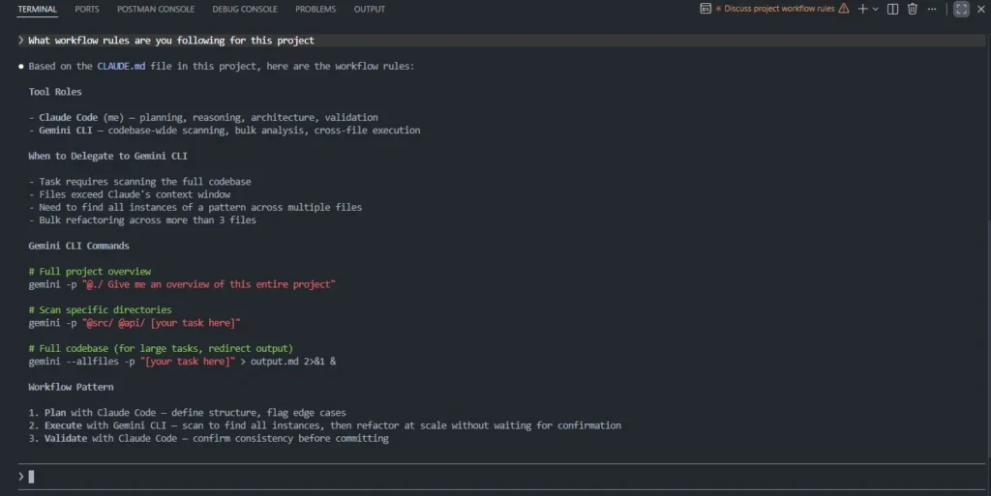
Task: Toggle maximized panel size icon
Action: point(961,9)
